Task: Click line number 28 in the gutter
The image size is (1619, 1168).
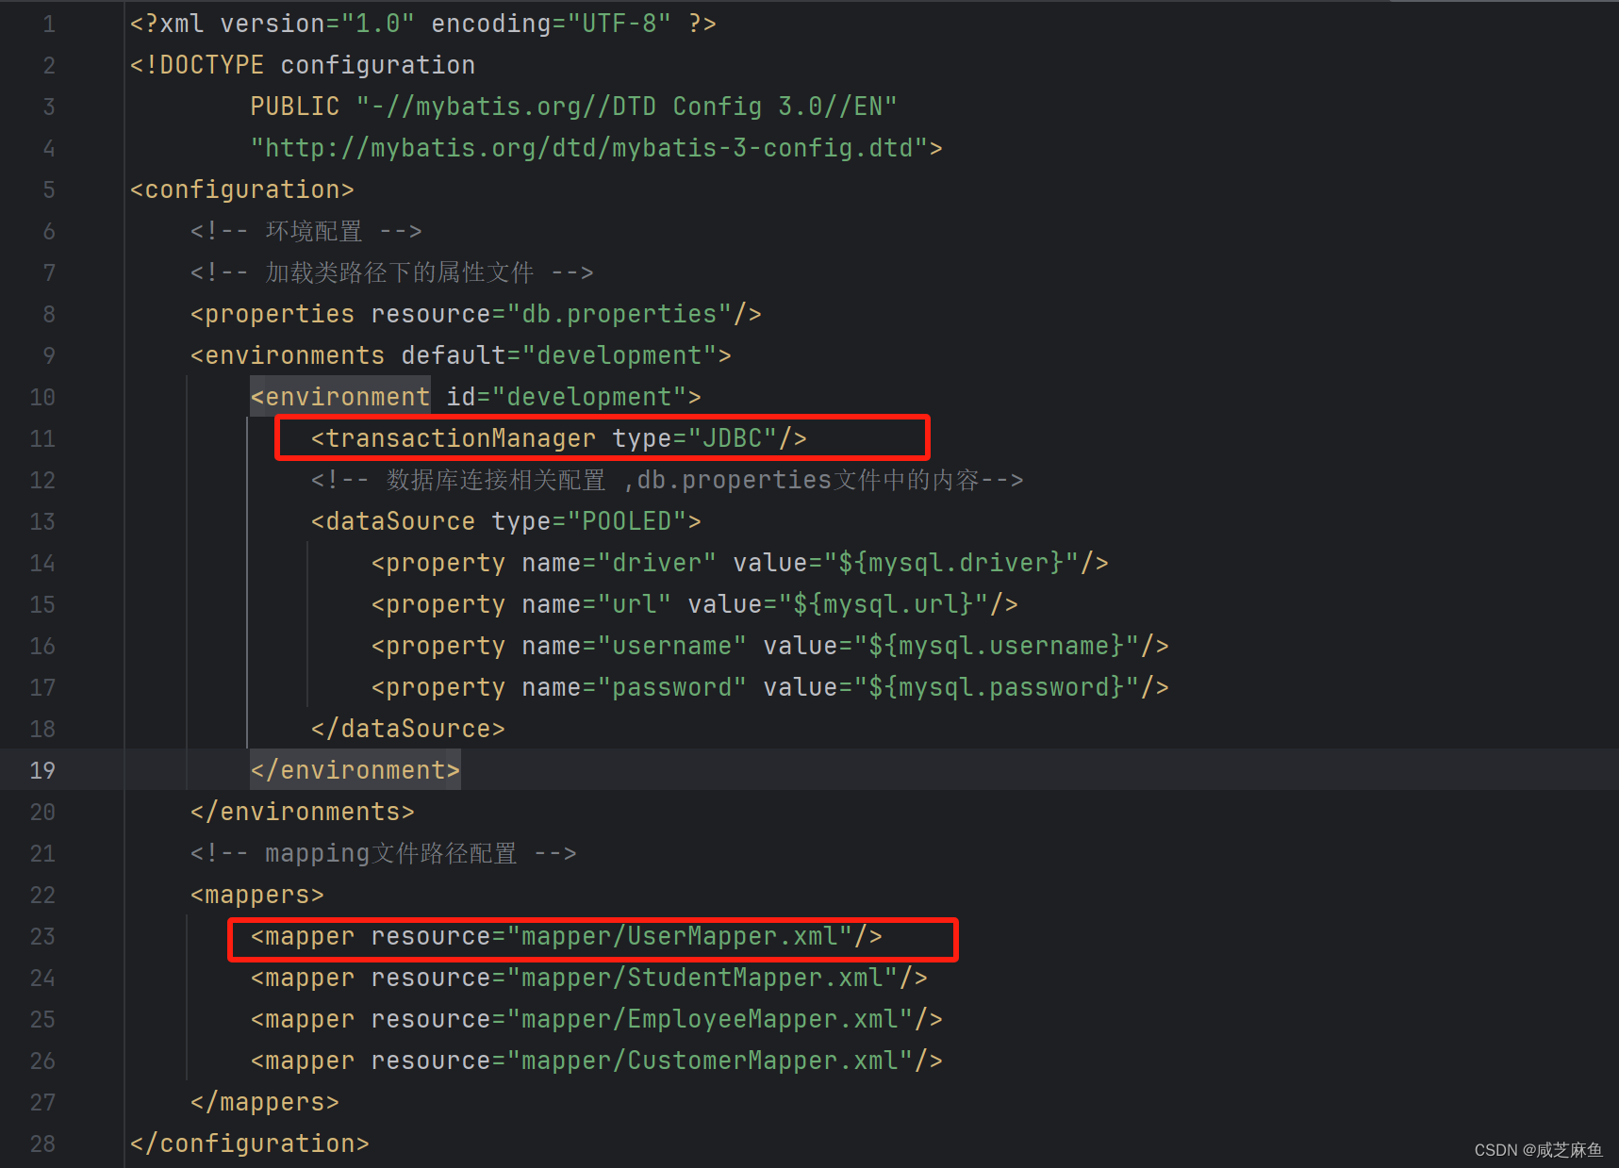Action: point(42,1143)
